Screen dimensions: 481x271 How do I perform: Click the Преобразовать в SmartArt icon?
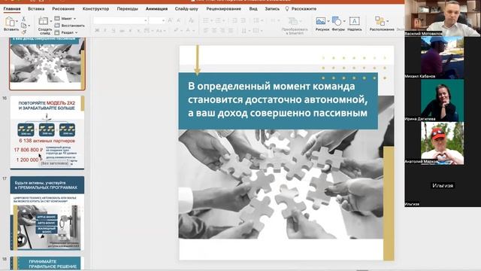pyautogui.click(x=293, y=21)
